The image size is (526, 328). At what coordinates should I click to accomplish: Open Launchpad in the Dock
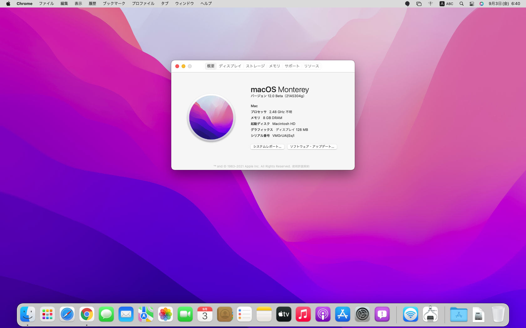pyautogui.click(x=47, y=314)
